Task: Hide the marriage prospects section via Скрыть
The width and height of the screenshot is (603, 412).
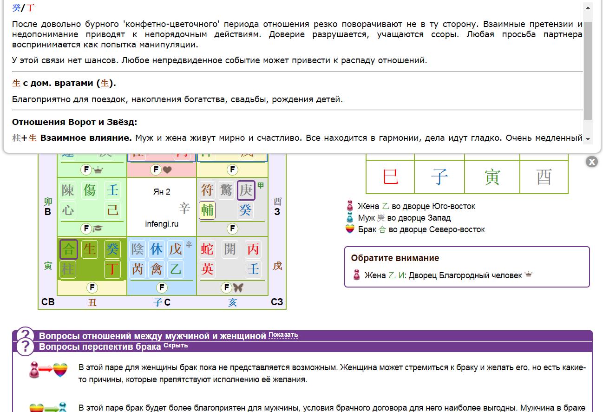Action: tap(176, 346)
